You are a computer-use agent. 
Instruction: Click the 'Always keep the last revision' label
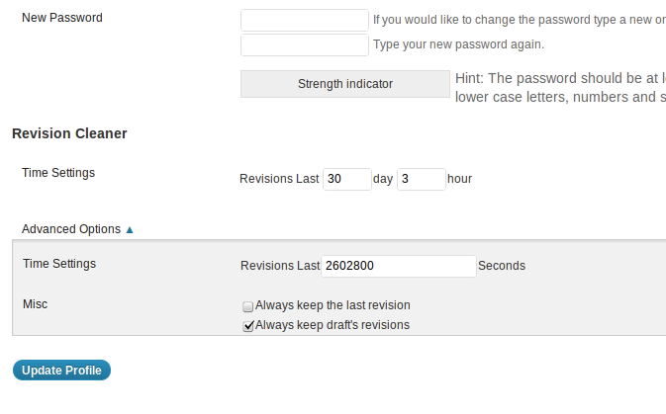333,305
